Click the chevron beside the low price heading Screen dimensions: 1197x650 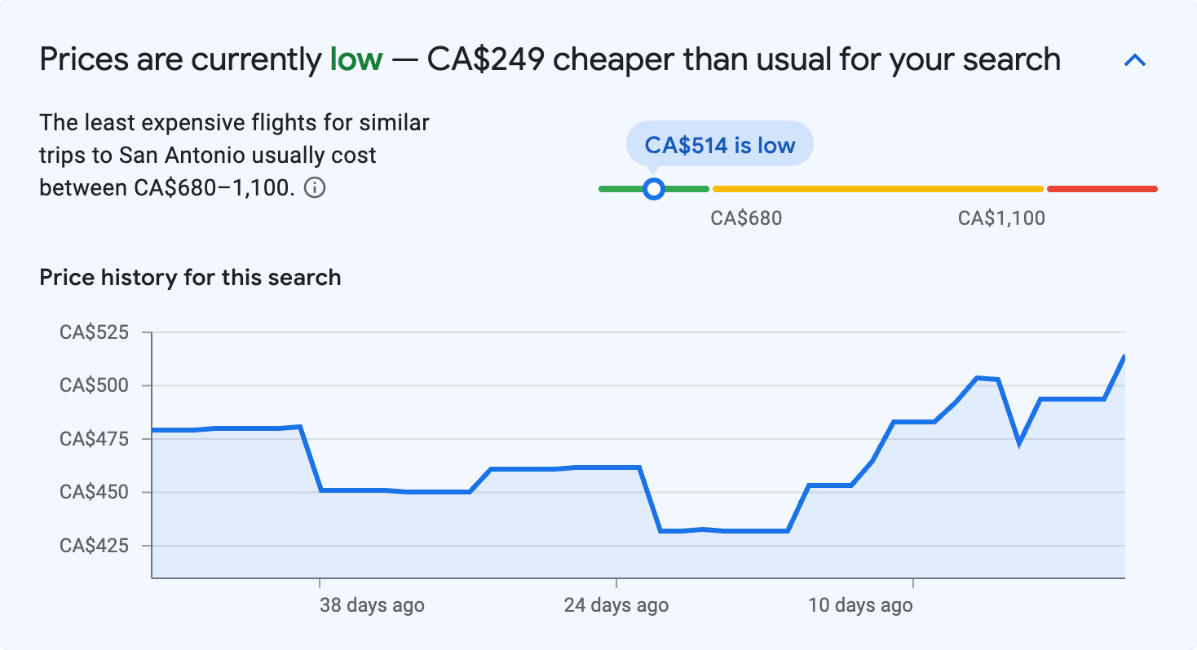1135,59
